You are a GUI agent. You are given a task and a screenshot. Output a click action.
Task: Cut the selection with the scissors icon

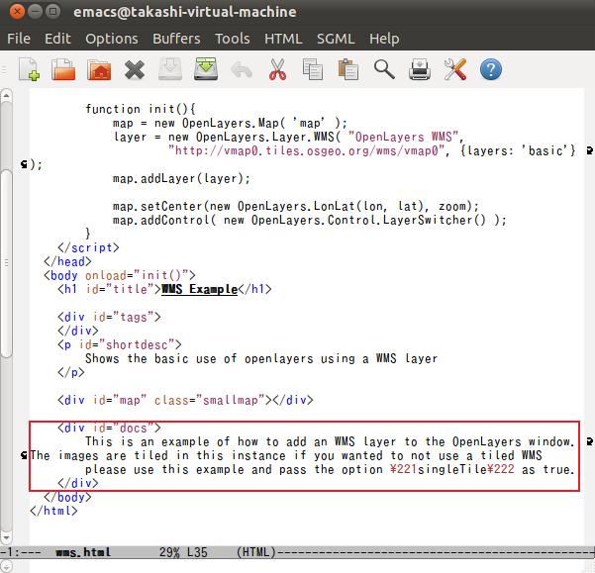(277, 69)
